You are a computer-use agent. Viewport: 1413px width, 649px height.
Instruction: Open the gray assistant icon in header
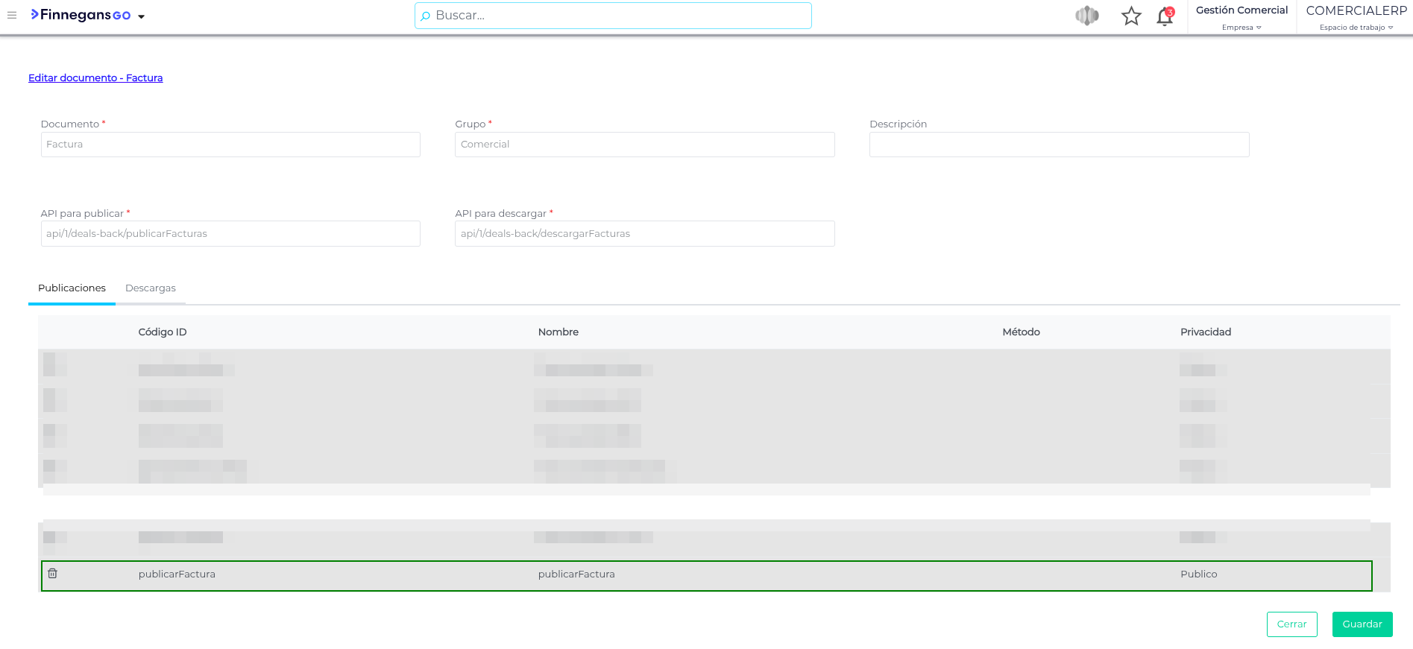(1086, 16)
